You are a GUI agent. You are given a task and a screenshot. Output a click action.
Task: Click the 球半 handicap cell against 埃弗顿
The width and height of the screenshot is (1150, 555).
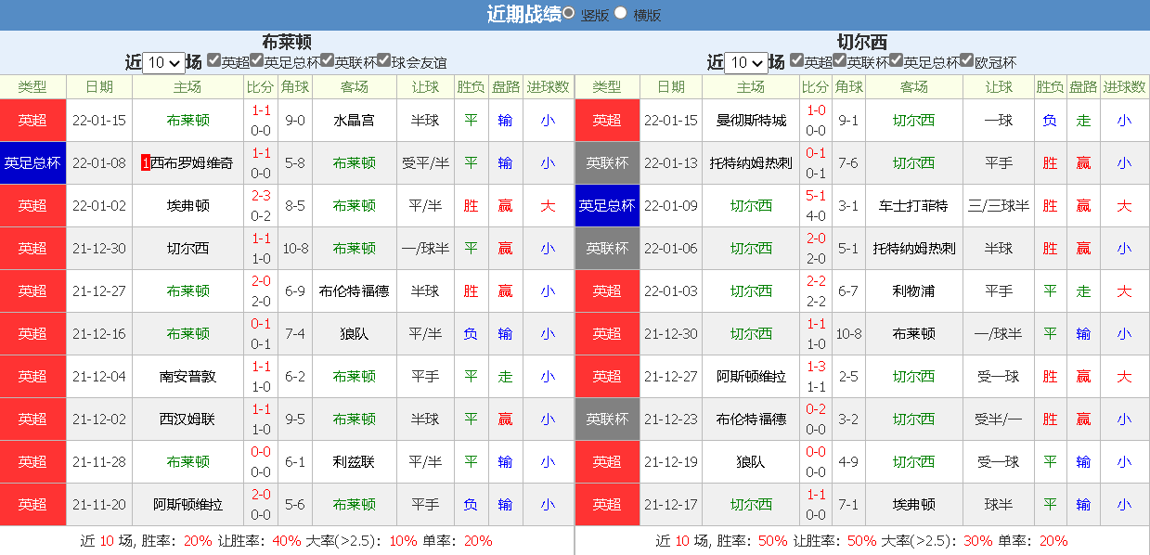coord(999,504)
